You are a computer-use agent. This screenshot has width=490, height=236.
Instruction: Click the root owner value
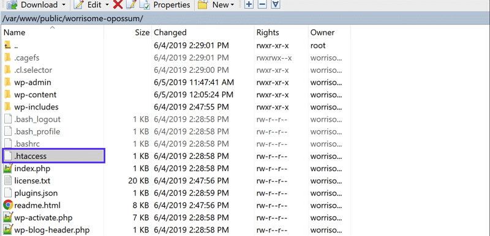click(318, 45)
